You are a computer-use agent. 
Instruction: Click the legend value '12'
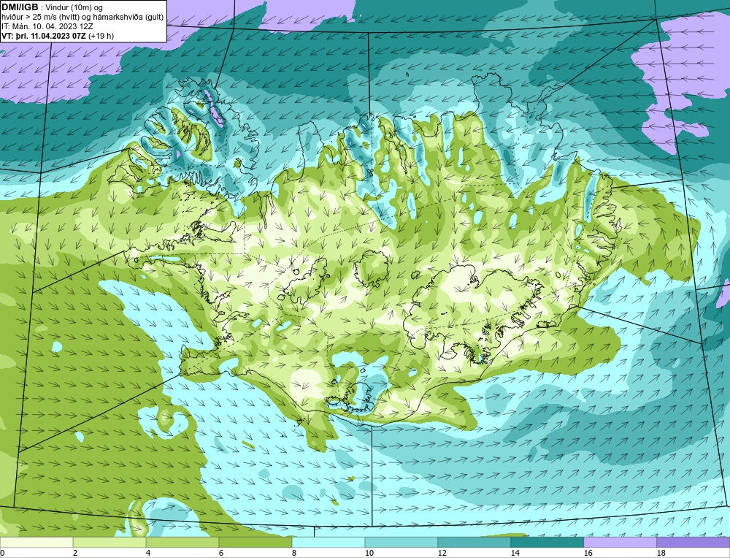[442, 553]
